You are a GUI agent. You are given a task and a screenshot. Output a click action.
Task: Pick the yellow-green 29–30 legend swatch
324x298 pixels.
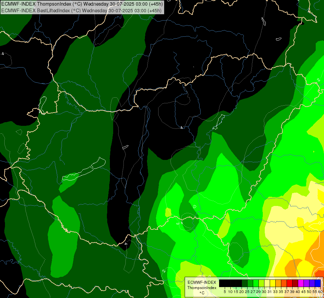261,283
